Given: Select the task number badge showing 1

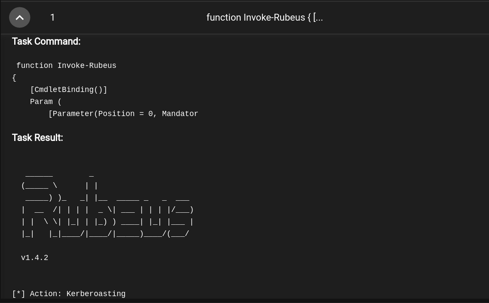Looking at the screenshot, I should (52, 18).
